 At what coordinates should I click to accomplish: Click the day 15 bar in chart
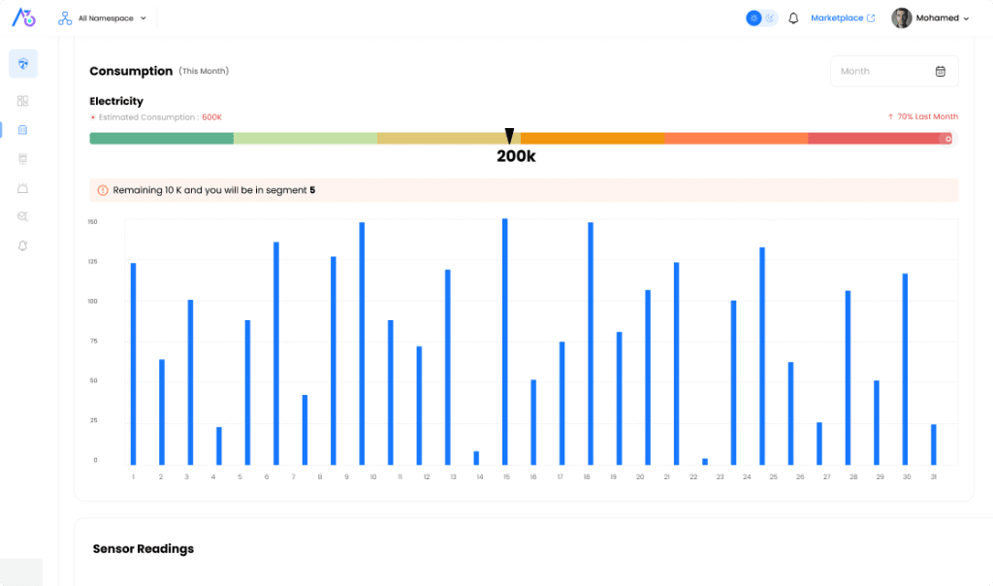click(505, 340)
